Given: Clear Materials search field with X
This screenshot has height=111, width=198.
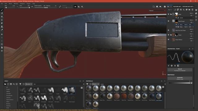Looking at the screenshot, I should 165,84.
